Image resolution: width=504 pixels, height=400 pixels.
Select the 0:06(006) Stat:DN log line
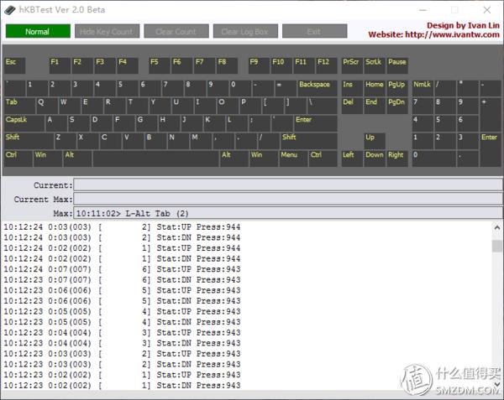[122, 301]
